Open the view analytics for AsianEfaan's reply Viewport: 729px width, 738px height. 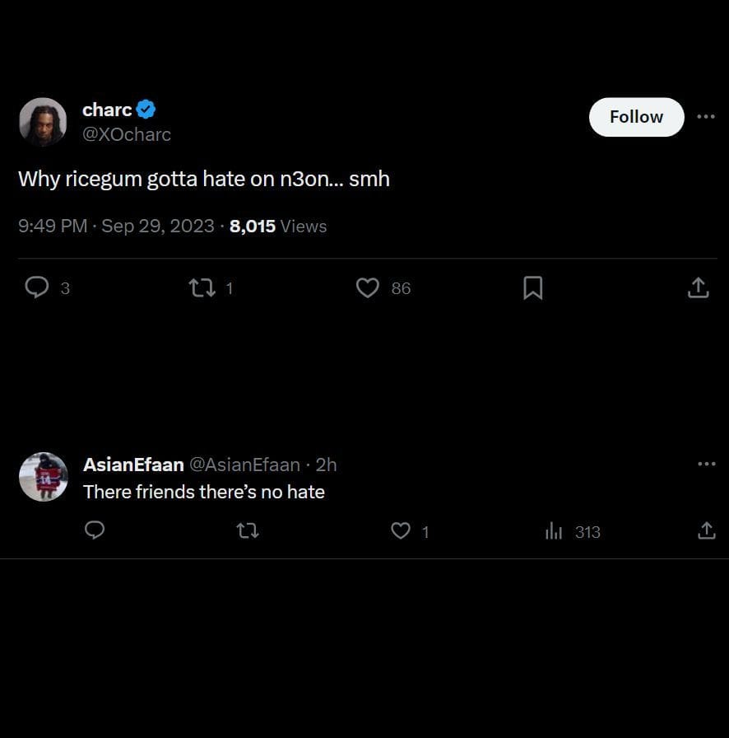[x=555, y=531]
